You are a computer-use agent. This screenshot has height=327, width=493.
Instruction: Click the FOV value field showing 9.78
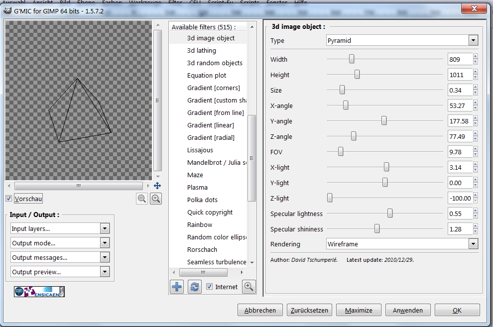click(460, 152)
